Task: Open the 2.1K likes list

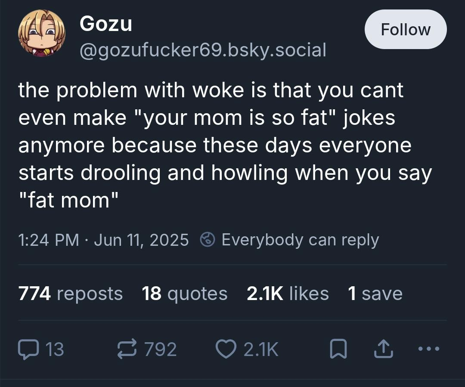Action: point(288,294)
